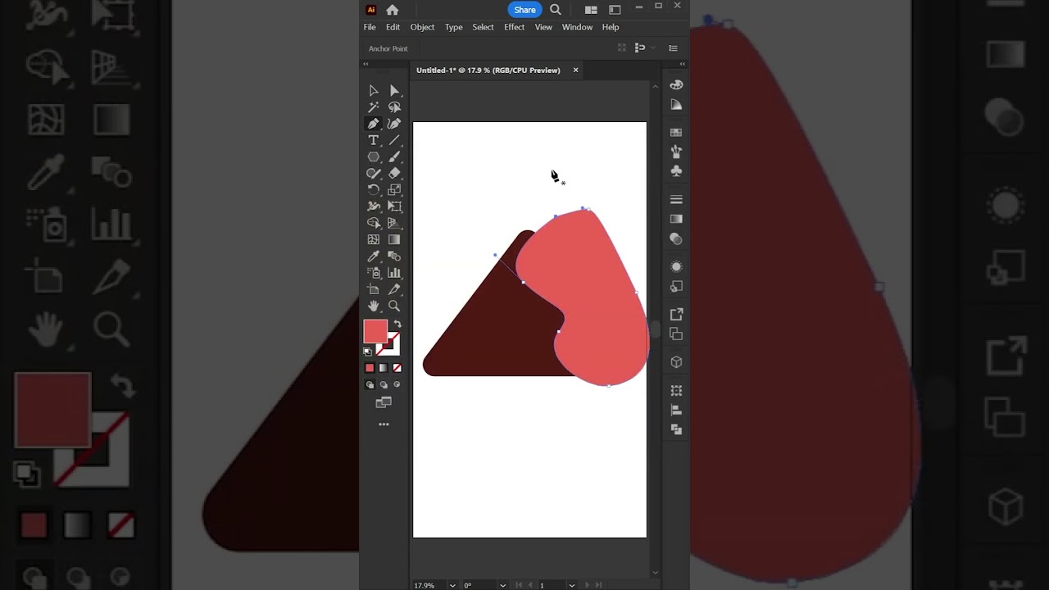Reset to default fill and stroke
This screenshot has height=590, width=1049.
(368, 352)
